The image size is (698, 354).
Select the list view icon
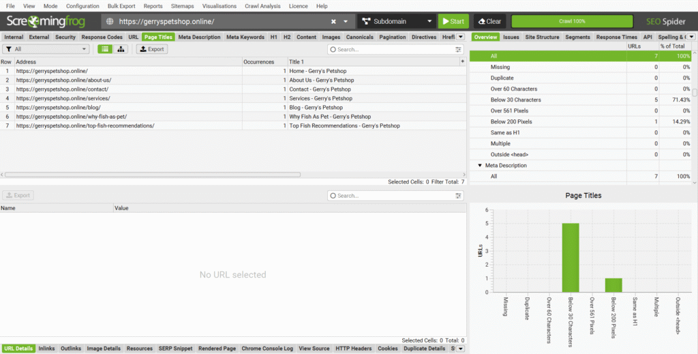click(x=105, y=49)
